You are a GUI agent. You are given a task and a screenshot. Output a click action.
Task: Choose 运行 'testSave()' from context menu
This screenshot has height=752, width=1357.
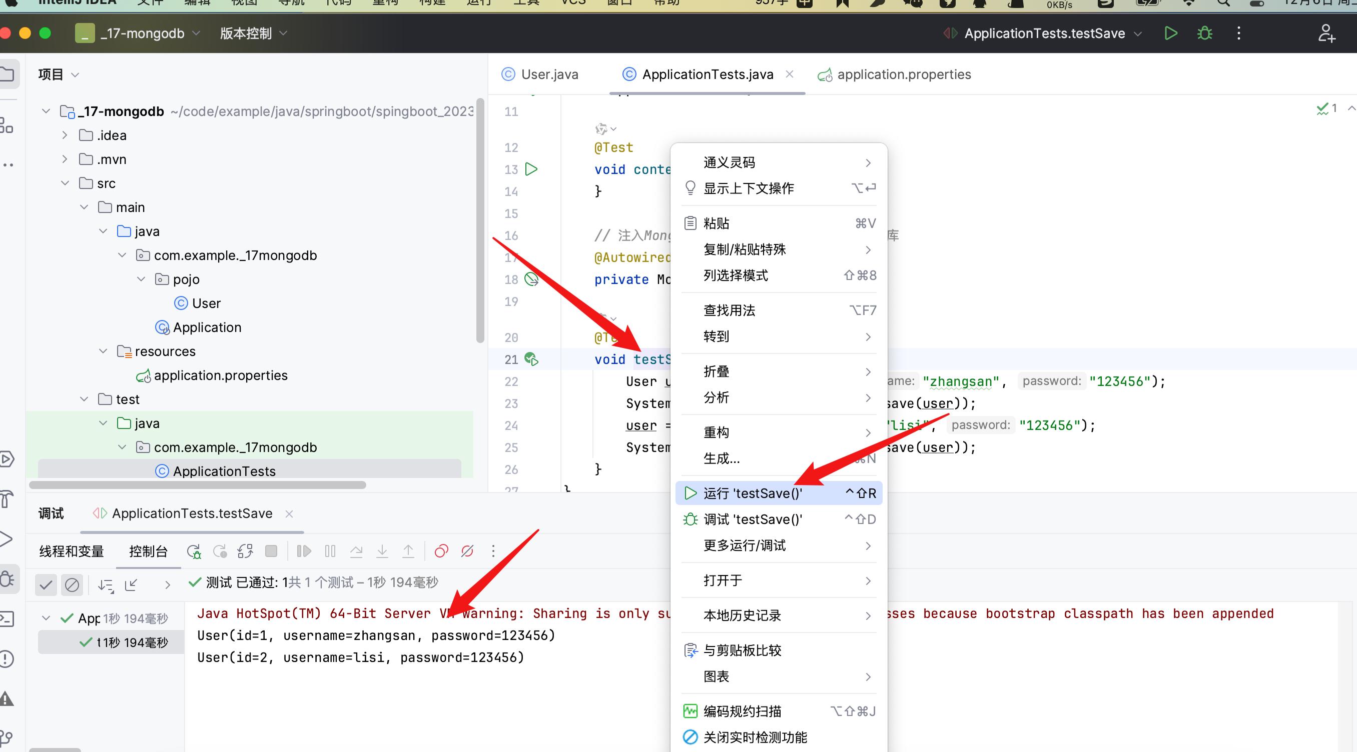[x=779, y=493]
